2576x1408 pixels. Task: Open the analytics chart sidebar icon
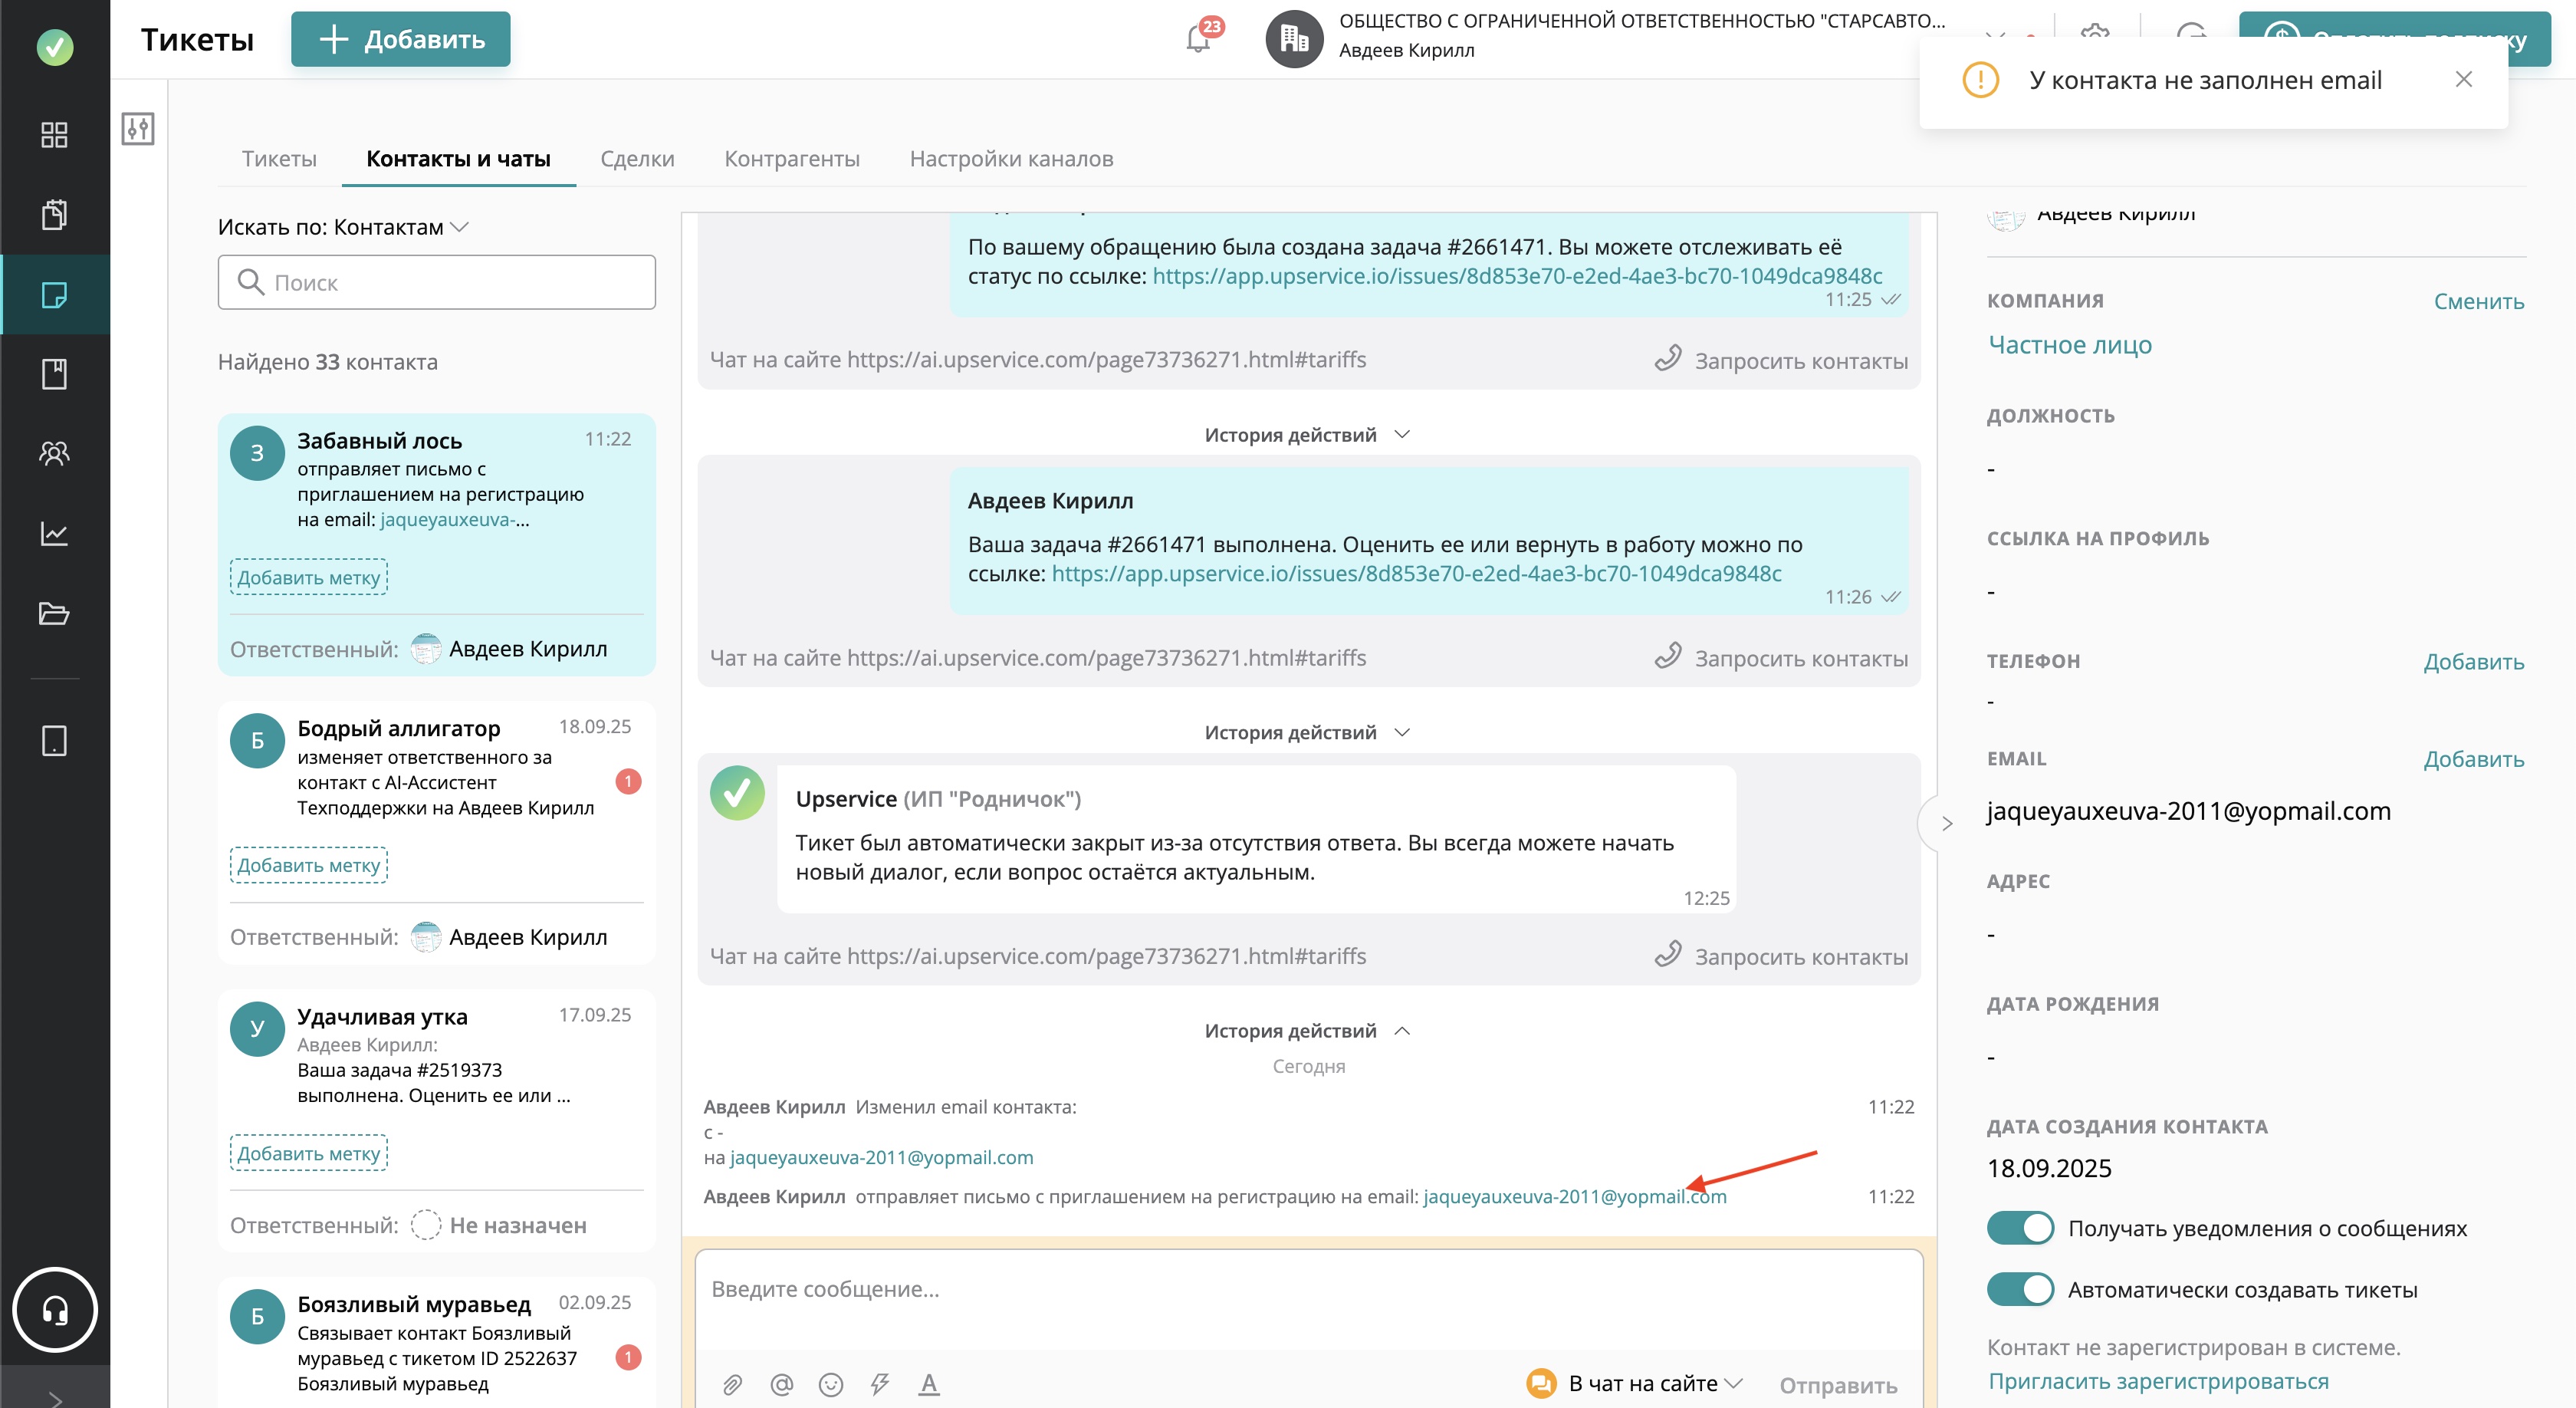54,533
